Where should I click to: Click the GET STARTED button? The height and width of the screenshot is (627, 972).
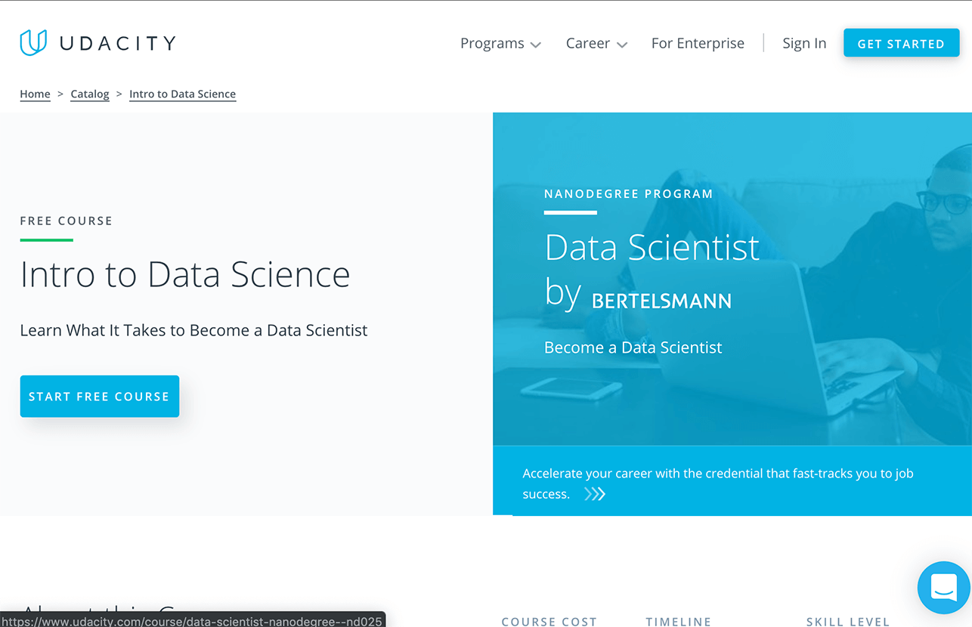click(901, 43)
